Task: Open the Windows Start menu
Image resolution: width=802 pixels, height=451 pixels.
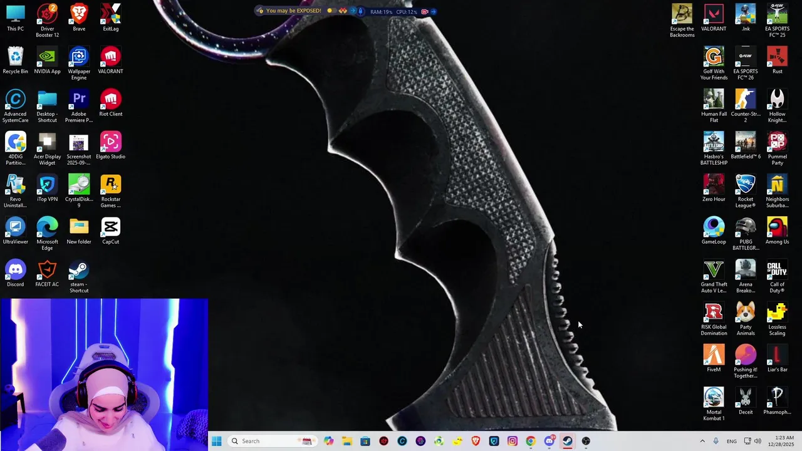Action: [216, 441]
